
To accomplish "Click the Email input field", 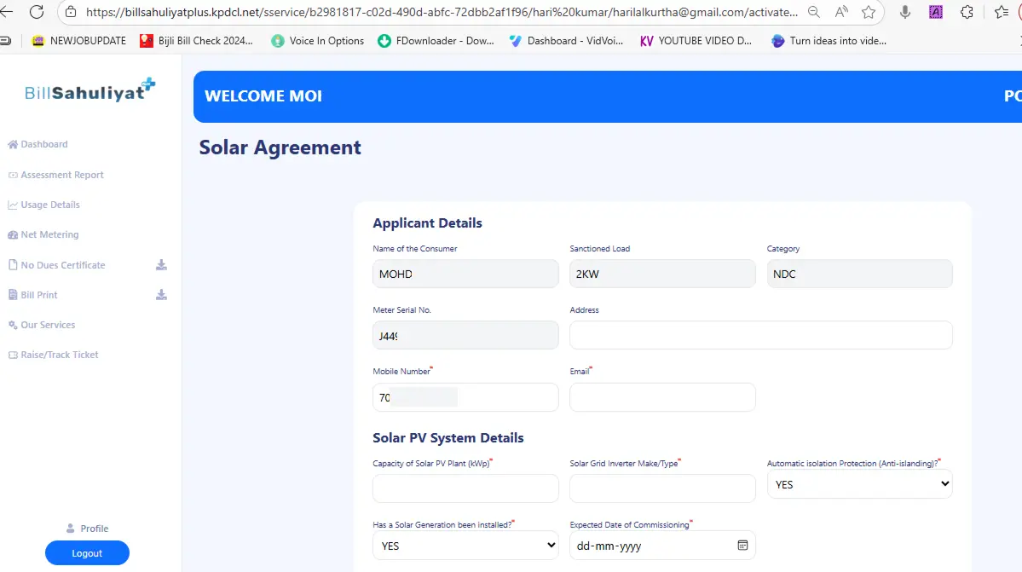I will point(662,397).
